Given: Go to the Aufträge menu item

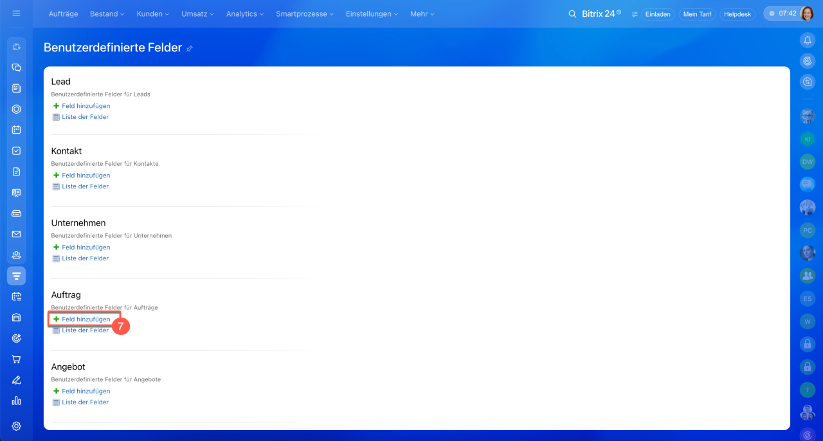Looking at the screenshot, I should point(63,14).
